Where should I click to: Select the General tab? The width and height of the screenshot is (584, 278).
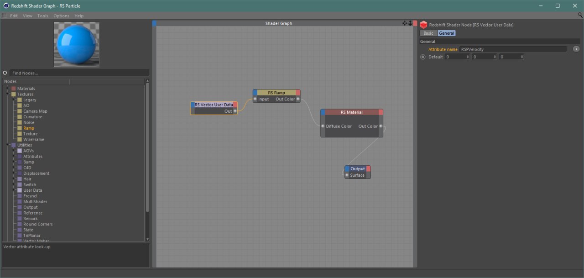coord(447,33)
